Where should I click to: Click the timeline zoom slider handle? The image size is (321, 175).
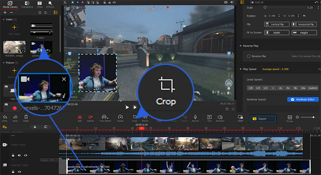point(313,117)
